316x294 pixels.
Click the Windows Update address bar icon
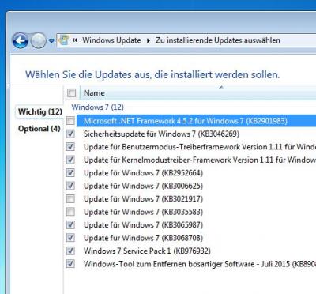click(x=63, y=40)
